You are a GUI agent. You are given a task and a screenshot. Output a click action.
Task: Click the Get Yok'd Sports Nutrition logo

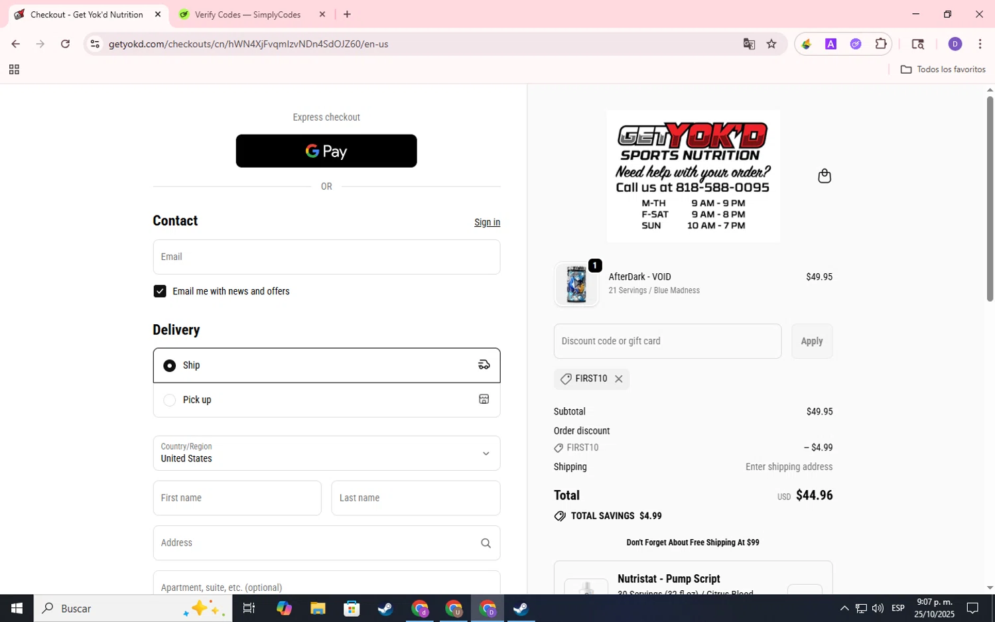pyautogui.click(x=693, y=176)
